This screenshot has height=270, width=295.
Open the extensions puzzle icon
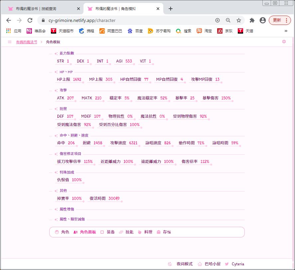click(252, 20)
